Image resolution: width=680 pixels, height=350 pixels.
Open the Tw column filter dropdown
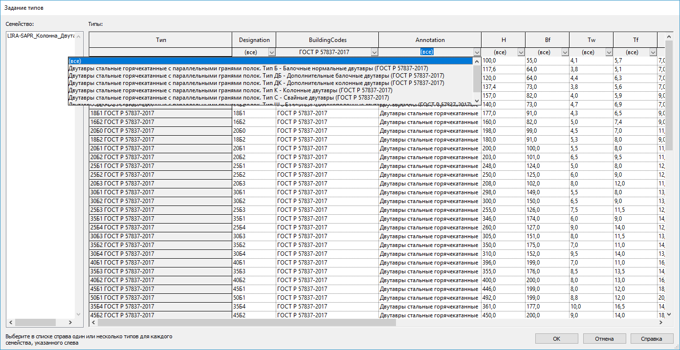[x=609, y=52]
